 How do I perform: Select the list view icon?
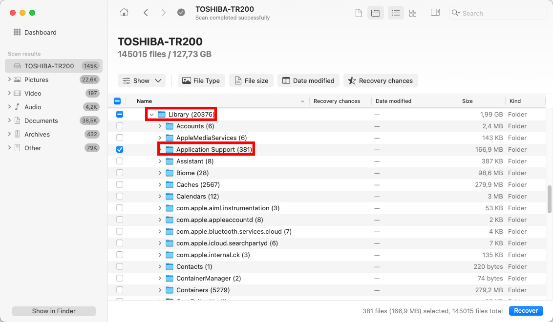(x=396, y=13)
